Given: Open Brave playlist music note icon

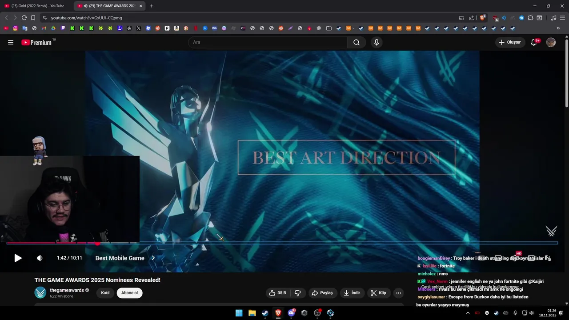Looking at the screenshot, I should (553, 18).
